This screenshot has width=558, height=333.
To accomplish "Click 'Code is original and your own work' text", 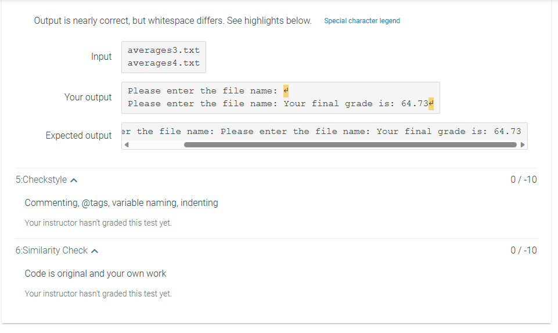I will click(95, 274).
